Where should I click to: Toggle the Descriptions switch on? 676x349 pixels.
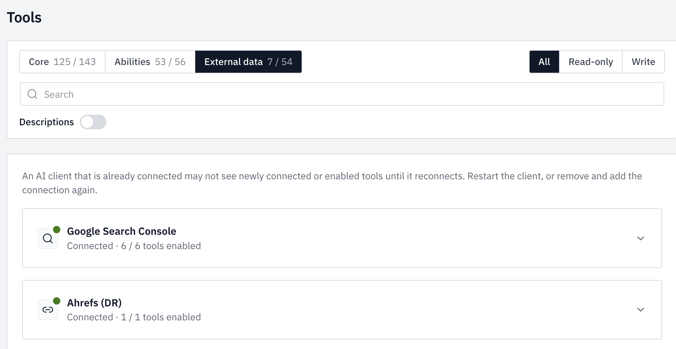tap(93, 122)
